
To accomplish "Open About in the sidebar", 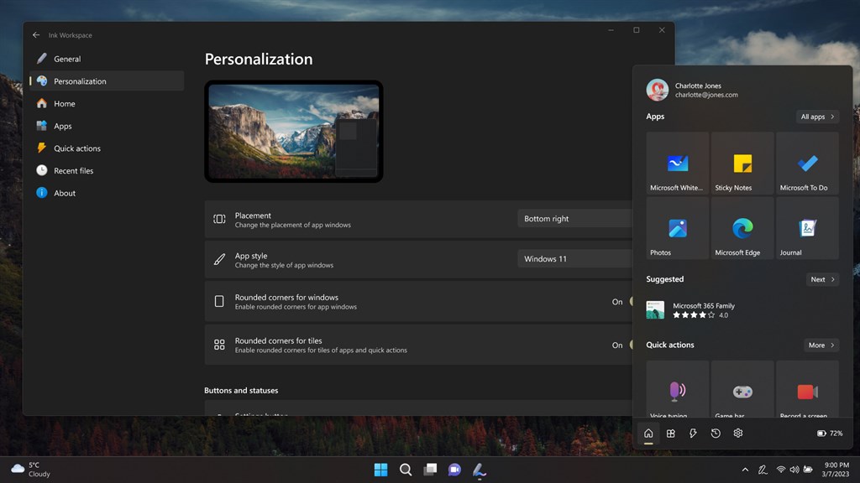I will 107,194.
